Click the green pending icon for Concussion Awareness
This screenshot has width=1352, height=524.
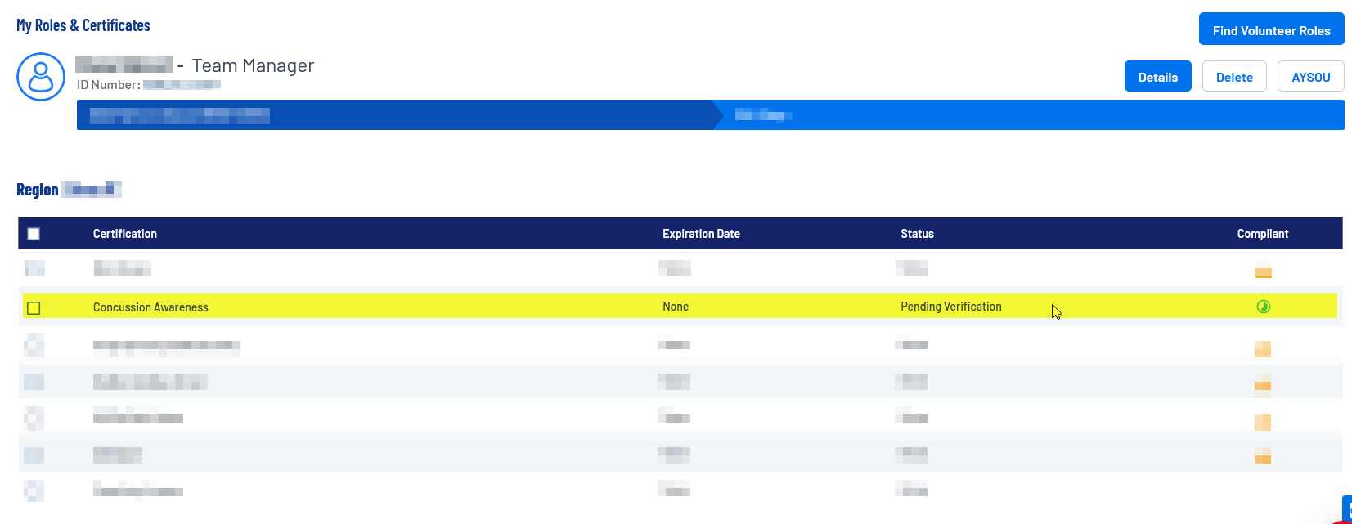[1263, 307]
